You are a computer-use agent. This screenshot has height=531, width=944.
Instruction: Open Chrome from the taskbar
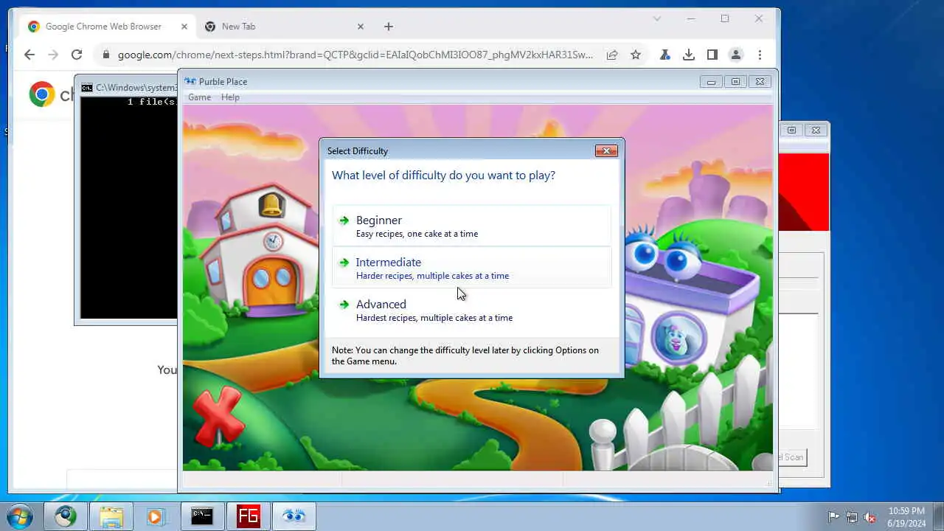pyautogui.click(x=65, y=516)
